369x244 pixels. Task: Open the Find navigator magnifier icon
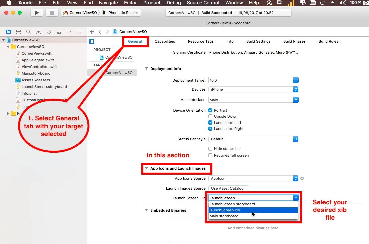coord(28,32)
